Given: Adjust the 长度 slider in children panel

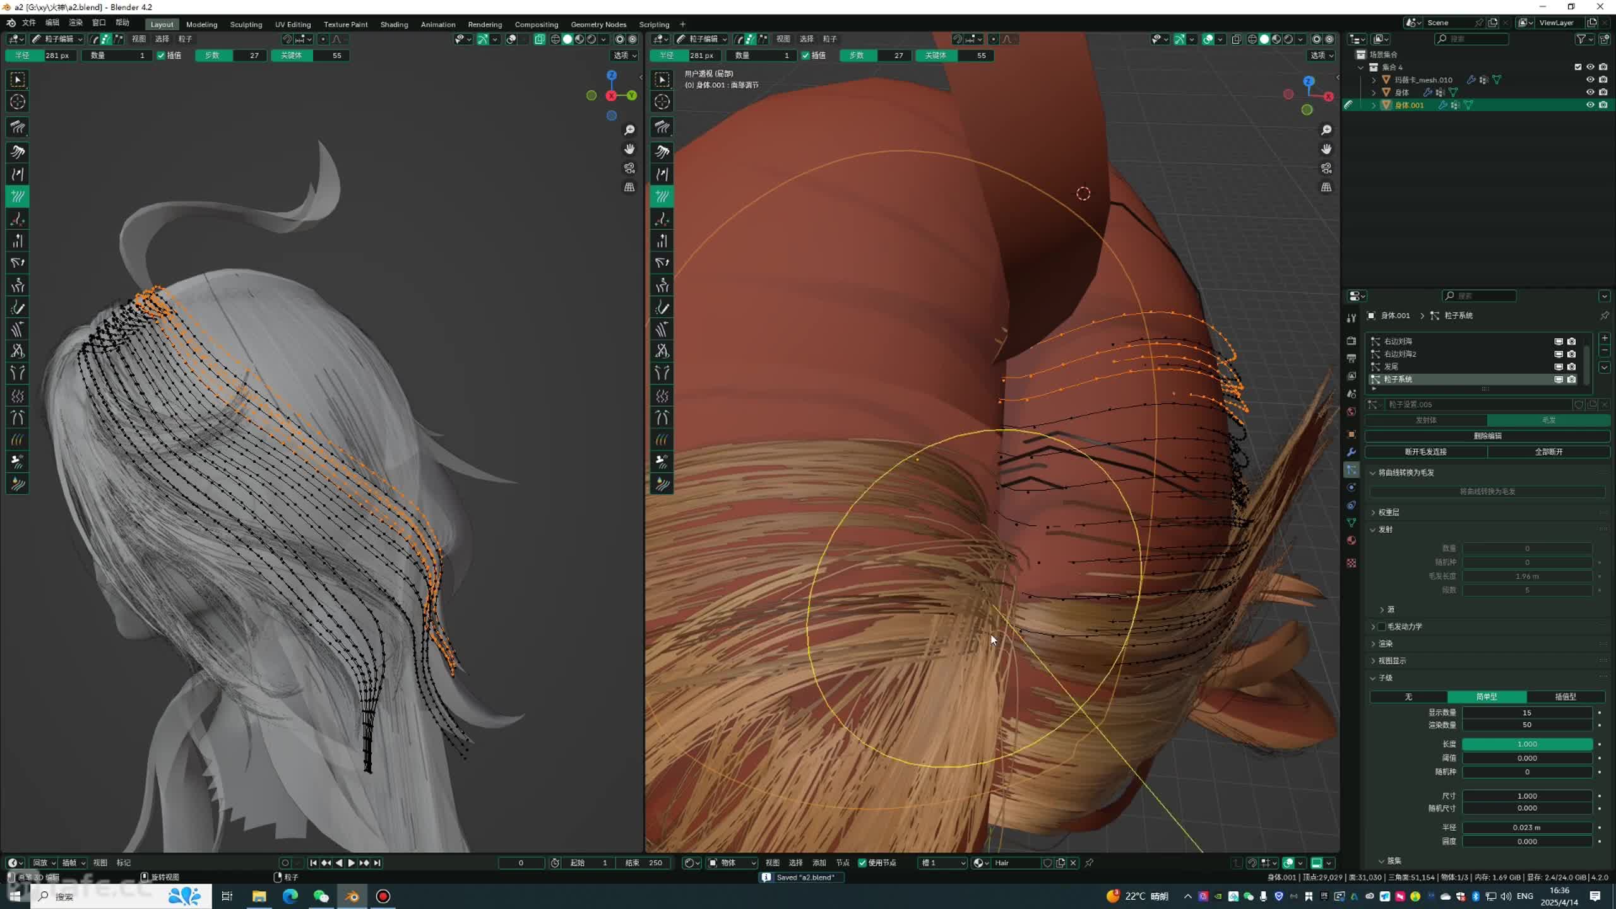Looking at the screenshot, I should 1526,744.
